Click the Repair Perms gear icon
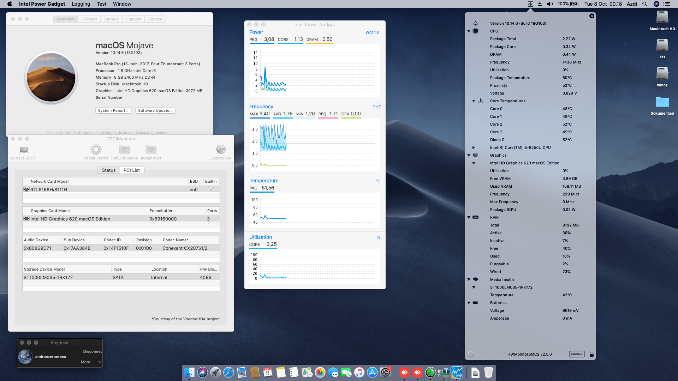 coord(96,150)
